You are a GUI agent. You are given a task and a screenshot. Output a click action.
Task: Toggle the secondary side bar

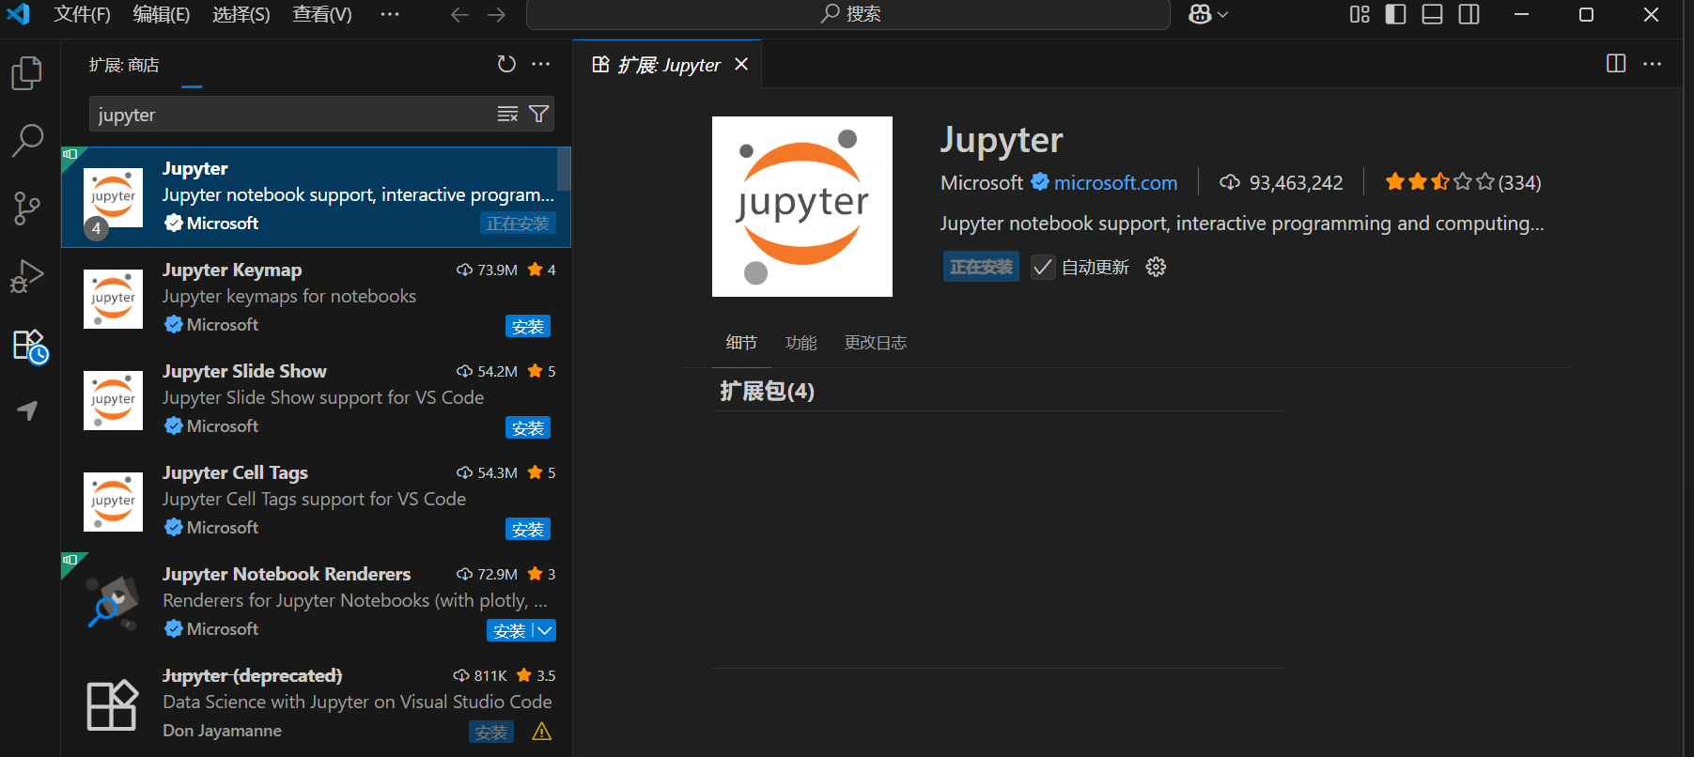[x=1469, y=14]
